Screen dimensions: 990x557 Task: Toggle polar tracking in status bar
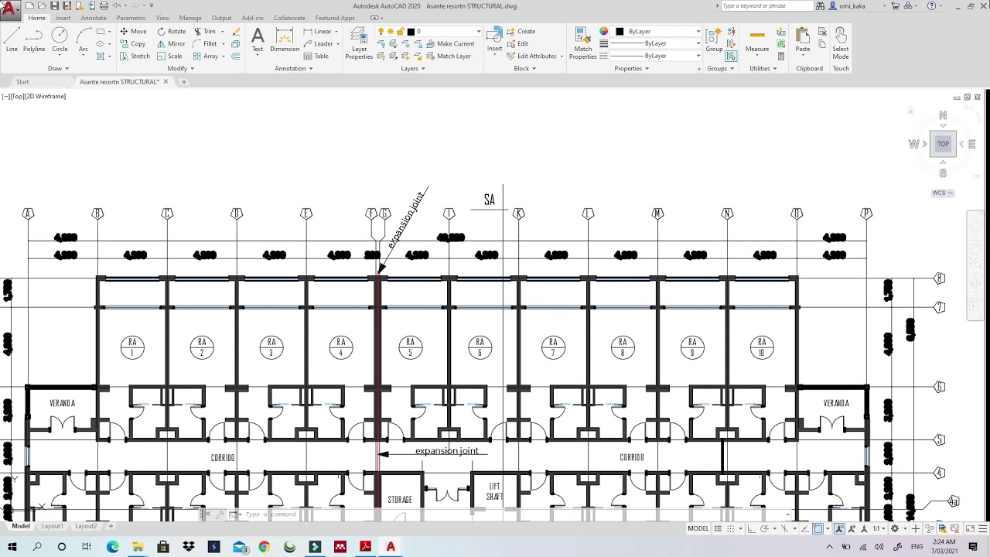[764, 528]
